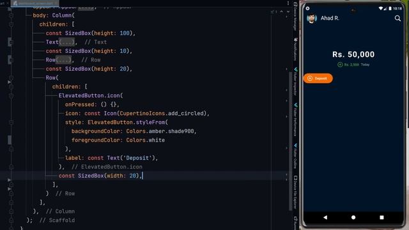409x230 pixels.
Task: Tap the Ahad R. name in app bar
Action: (330, 18)
